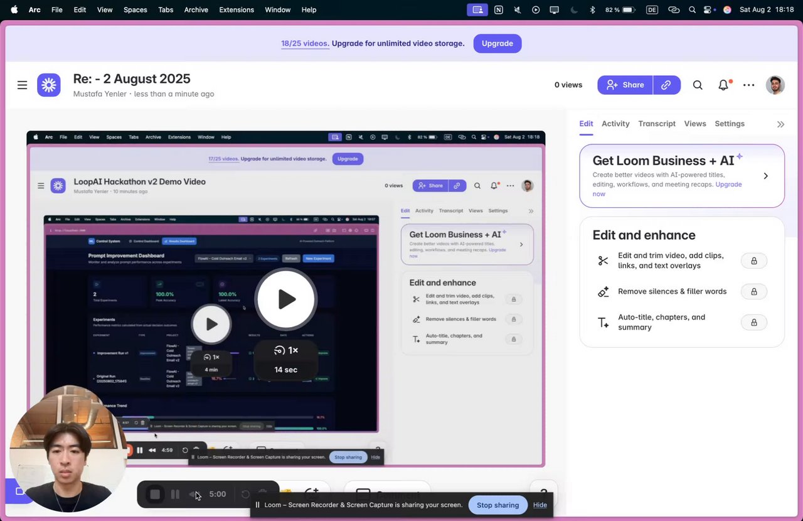Click the Share button
Viewport: 803px width, 521px height.
625,85
